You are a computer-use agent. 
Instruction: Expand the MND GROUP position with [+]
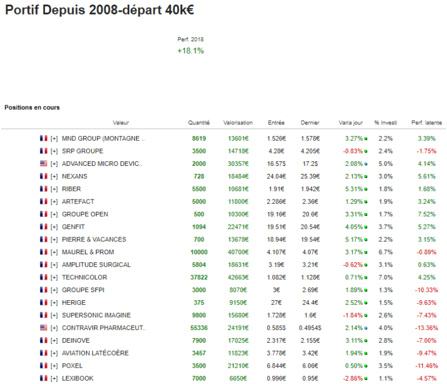click(x=54, y=138)
